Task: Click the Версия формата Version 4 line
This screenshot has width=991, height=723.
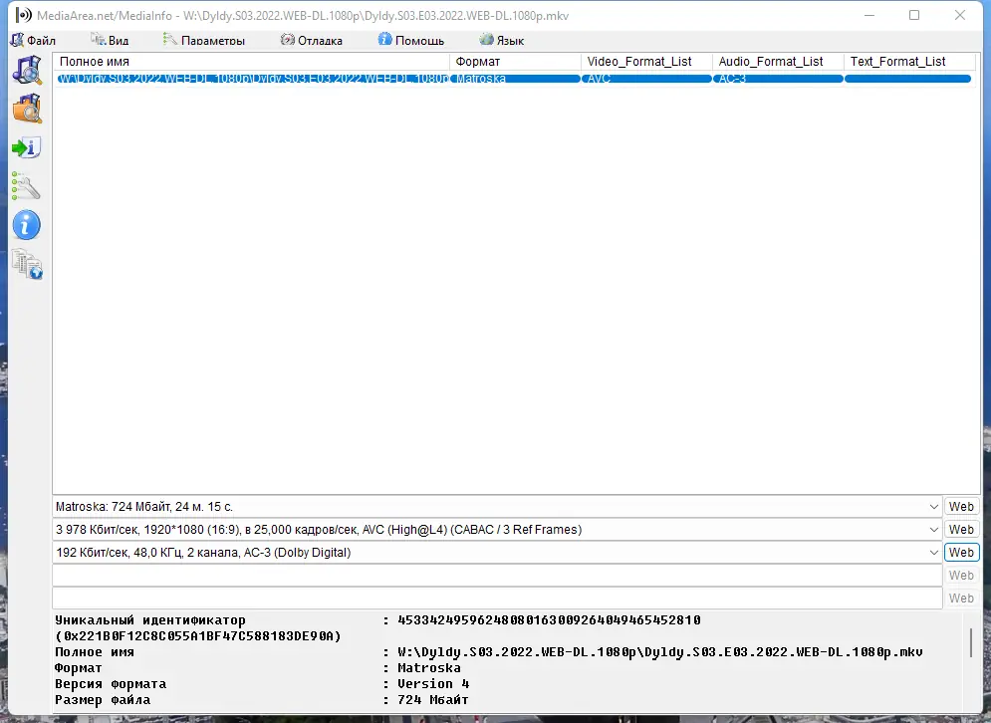Action: coord(262,684)
